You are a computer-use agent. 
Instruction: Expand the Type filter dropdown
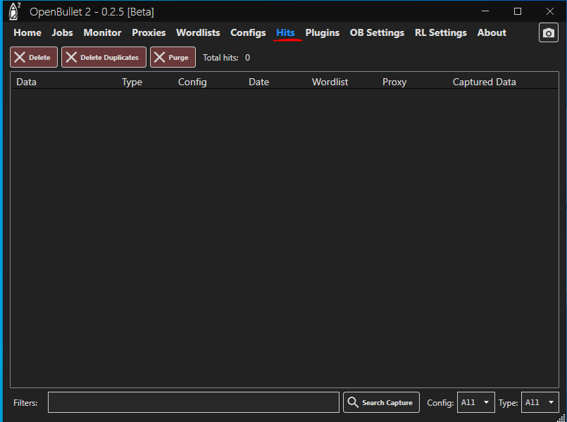click(x=540, y=402)
